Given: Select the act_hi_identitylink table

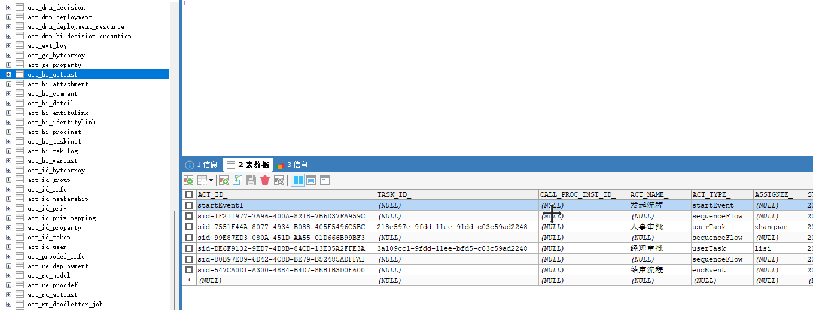Looking at the screenshot, I should [x=61, y=122].
